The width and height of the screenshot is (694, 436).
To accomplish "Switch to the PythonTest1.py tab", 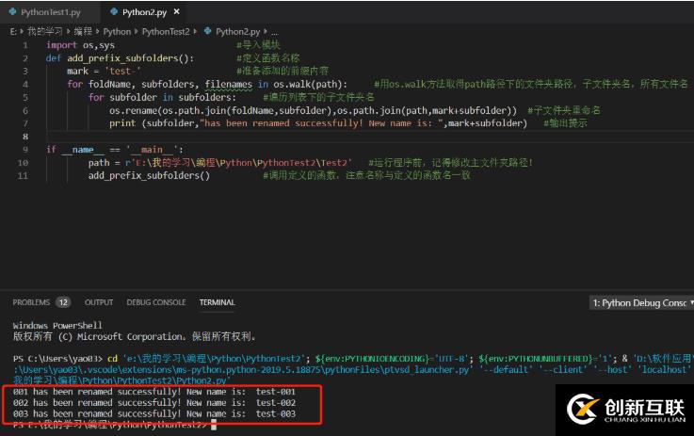I will tap(52, 12).
